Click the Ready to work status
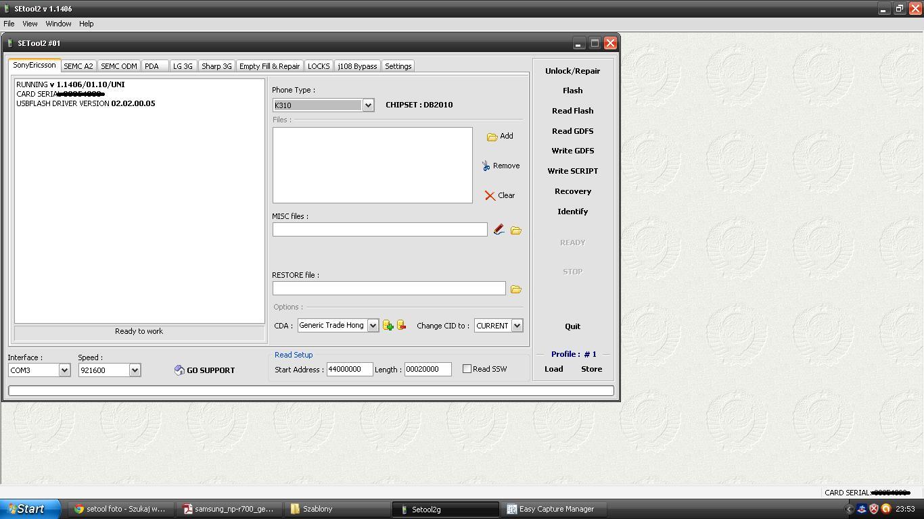The image size is (924, 519). tap(139, 332)
